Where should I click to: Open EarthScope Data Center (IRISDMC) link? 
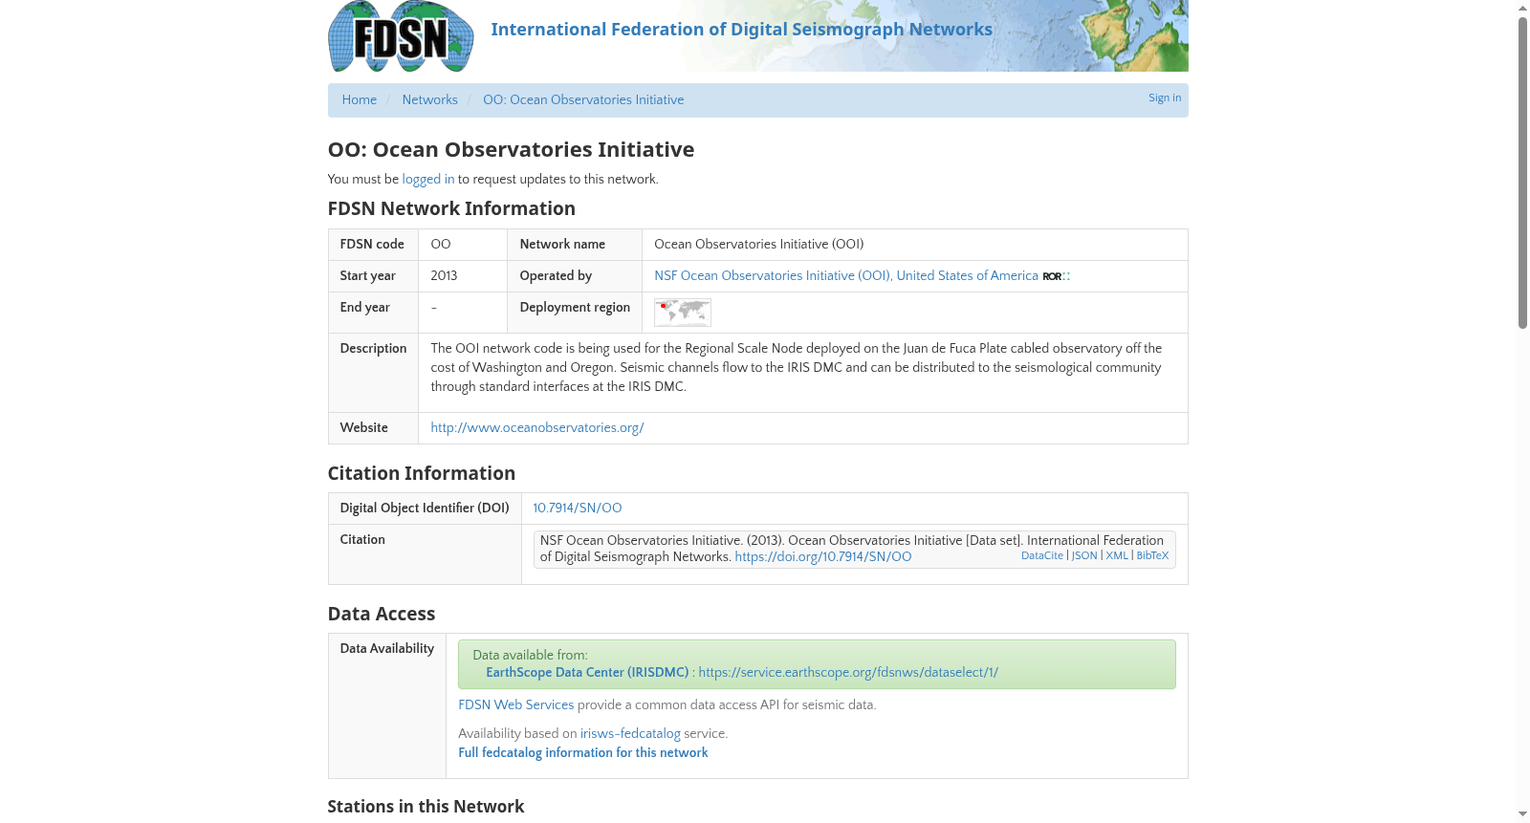(x=587, y=672)
